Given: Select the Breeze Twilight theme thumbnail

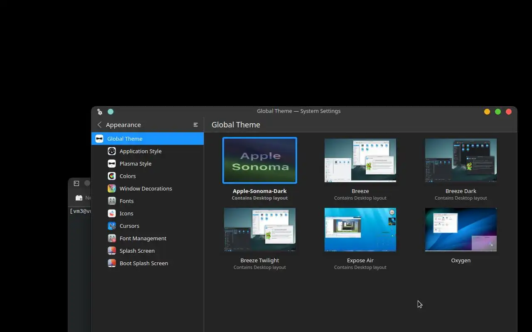Looking at the screenshot, I should (260, 229).
